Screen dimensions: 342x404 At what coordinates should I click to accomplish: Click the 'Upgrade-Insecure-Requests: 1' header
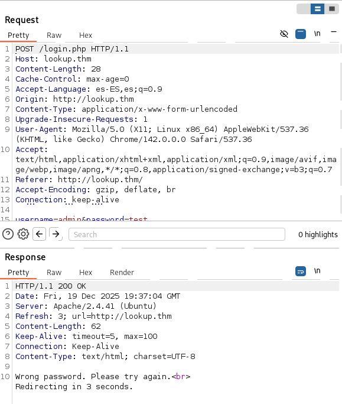point(82,119)
